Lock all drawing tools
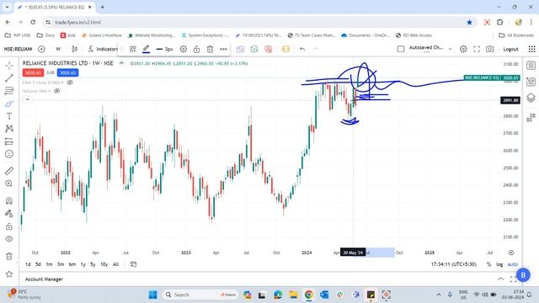 [9, 226]
